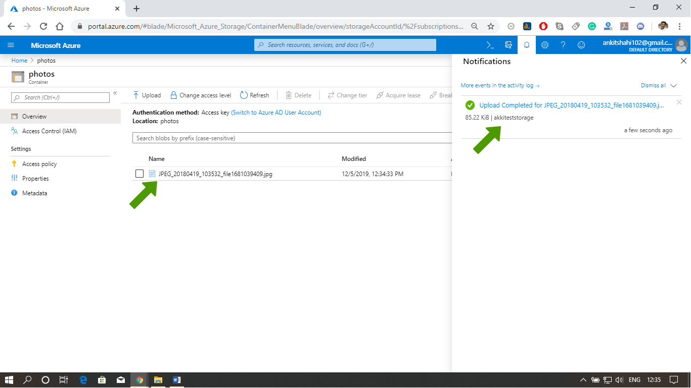
Task: Click the Notifications bell icon
Action: pos(527,45)
